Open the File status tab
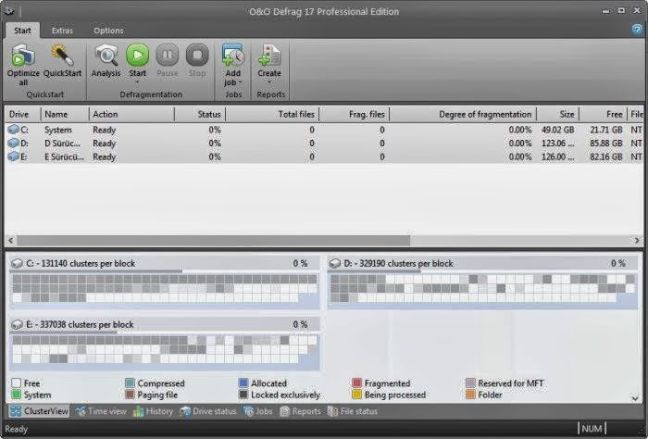This screenshot has height=439, width=648. click(x=353, y=411)
